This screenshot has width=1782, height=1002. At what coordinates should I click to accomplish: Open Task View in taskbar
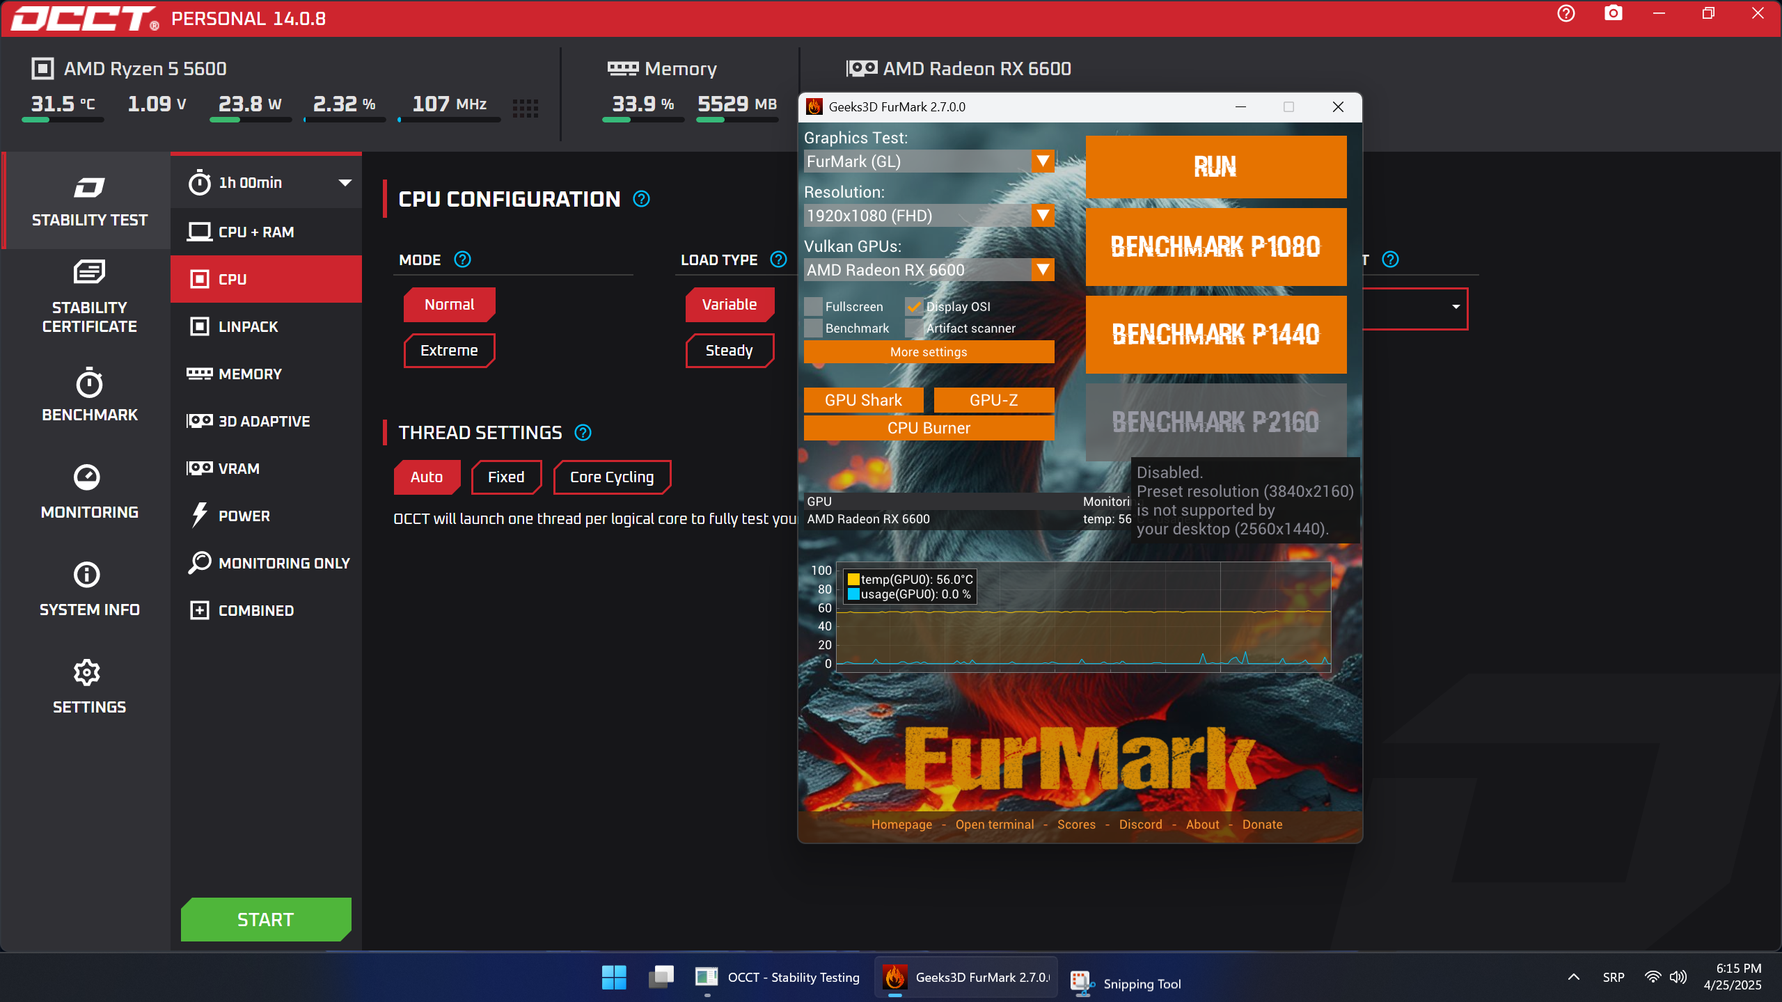[661, 978]
